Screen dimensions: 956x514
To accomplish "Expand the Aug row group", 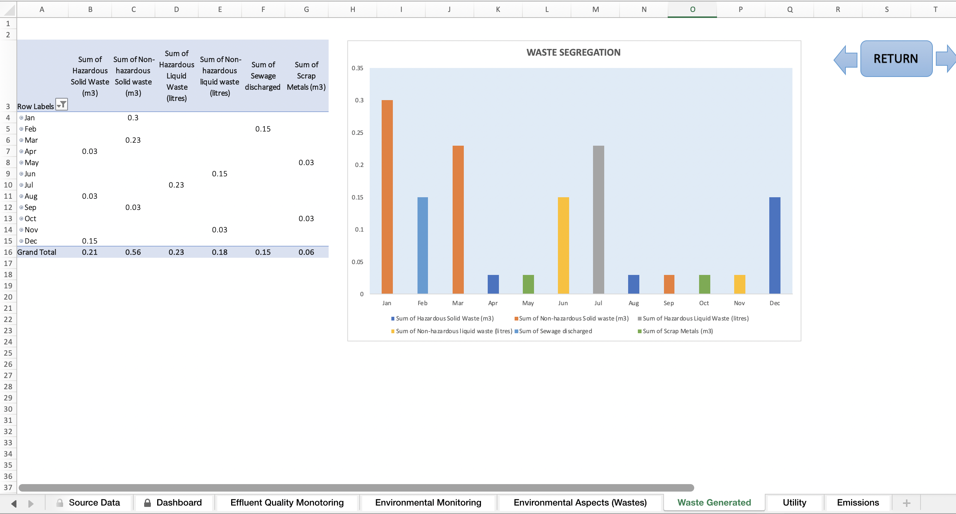I will point(21,196).
